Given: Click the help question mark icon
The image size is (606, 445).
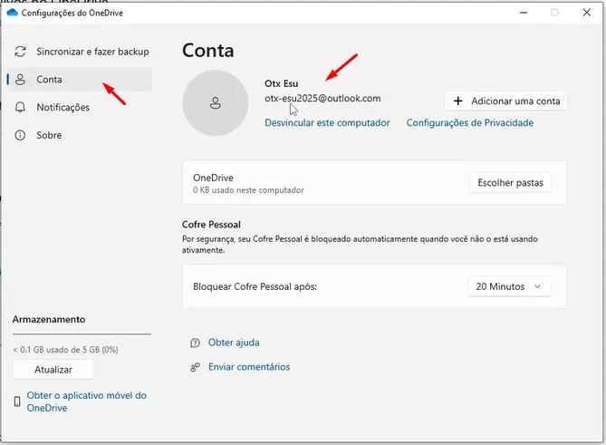Looking at the screenshot, I should point(195,343).
